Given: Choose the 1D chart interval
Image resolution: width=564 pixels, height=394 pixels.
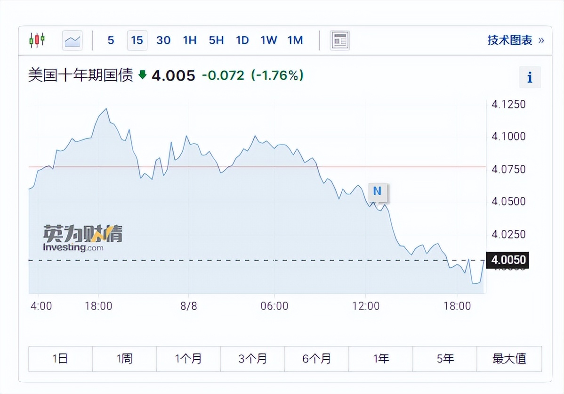Looking at the screenshot, I should click(242, 41).
